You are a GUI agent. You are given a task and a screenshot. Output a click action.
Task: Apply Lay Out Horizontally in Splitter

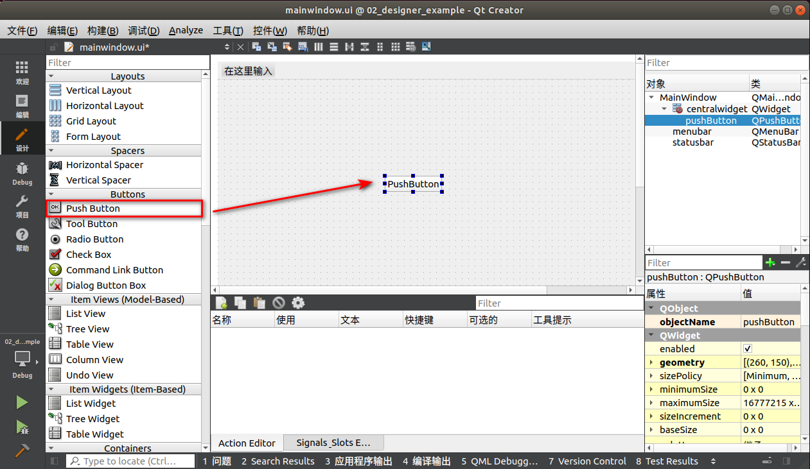point(349,47)
